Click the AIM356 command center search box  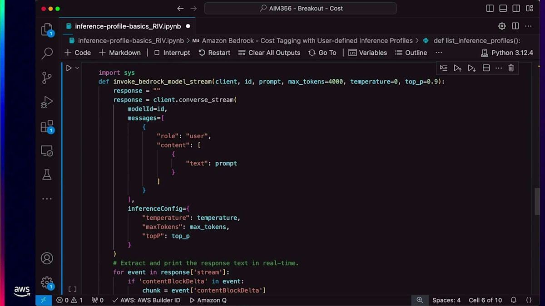point(300,8)
